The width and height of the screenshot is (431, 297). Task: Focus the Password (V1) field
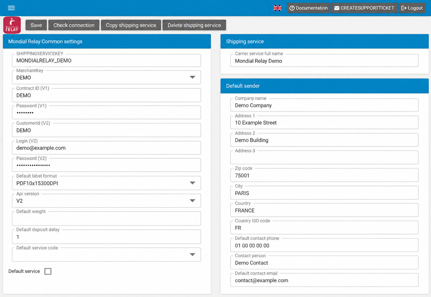(x=106, y=112)
